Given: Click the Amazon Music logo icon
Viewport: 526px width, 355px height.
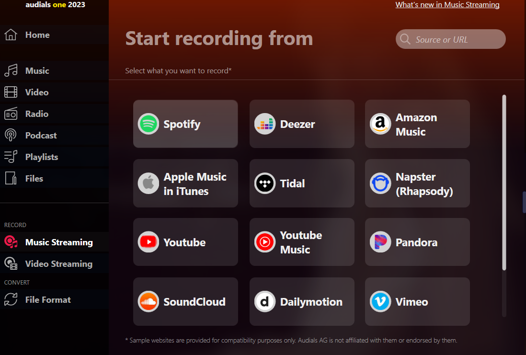Looking at the screenshot, I should [x=380, y=124].
